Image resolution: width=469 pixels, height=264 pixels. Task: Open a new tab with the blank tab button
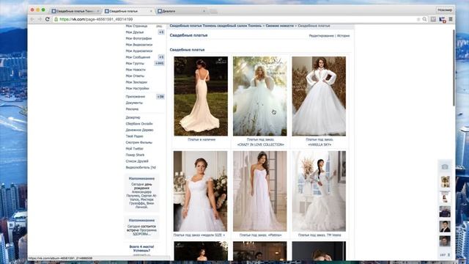click(x=213, y=12)
